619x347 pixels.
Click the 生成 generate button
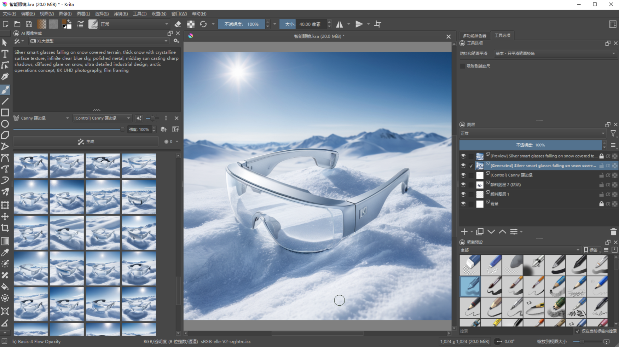[x=86, y=141]
